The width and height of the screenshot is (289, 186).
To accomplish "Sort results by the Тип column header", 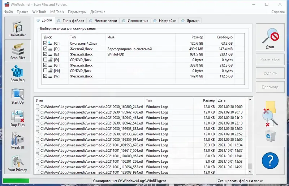I will pos(168,100).
